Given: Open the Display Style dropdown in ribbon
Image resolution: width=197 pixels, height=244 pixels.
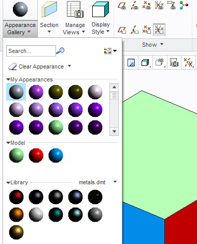Looking at the screenshot, I should pyautogui.click(x=101, y=28).
